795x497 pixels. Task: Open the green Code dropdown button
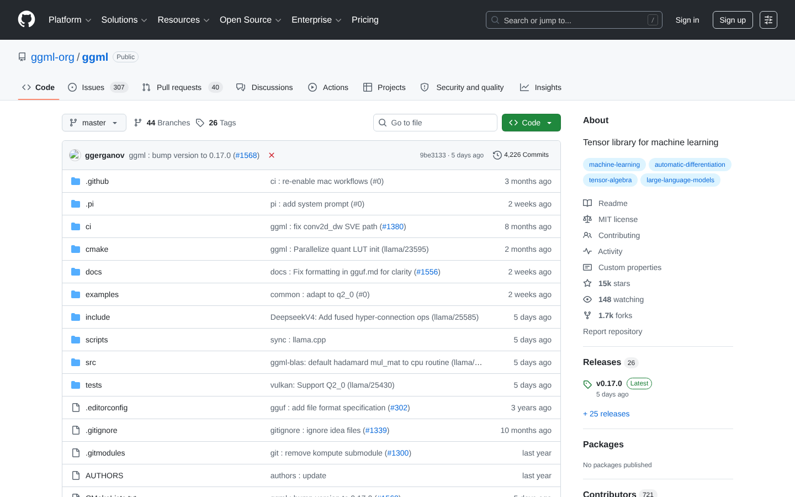tap(531, 123)
